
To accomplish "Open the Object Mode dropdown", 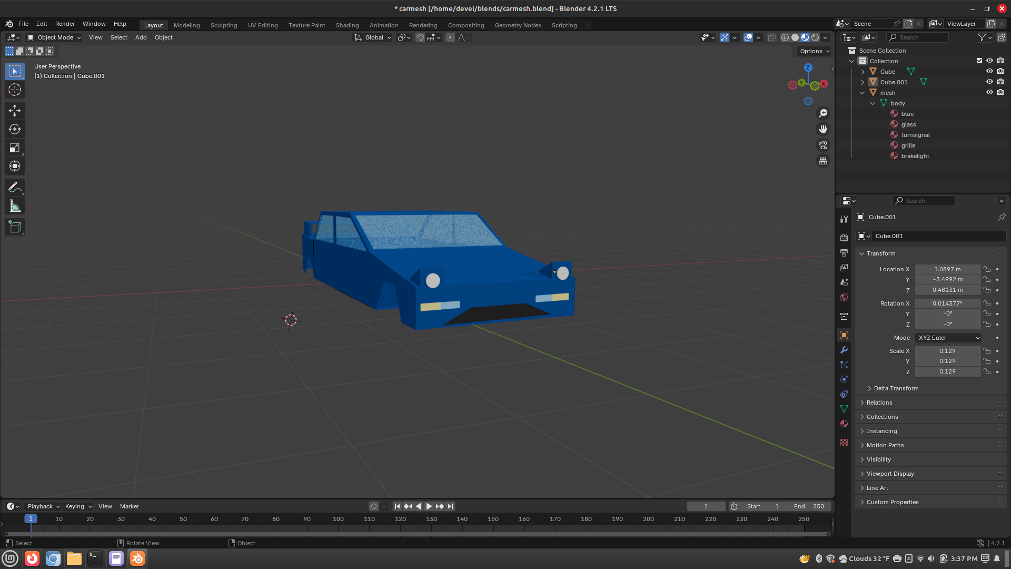I will pos(54,37).
